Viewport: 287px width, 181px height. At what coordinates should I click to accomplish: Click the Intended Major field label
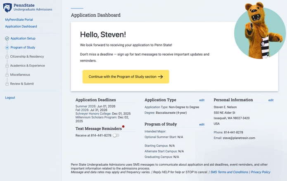point(155,132)
